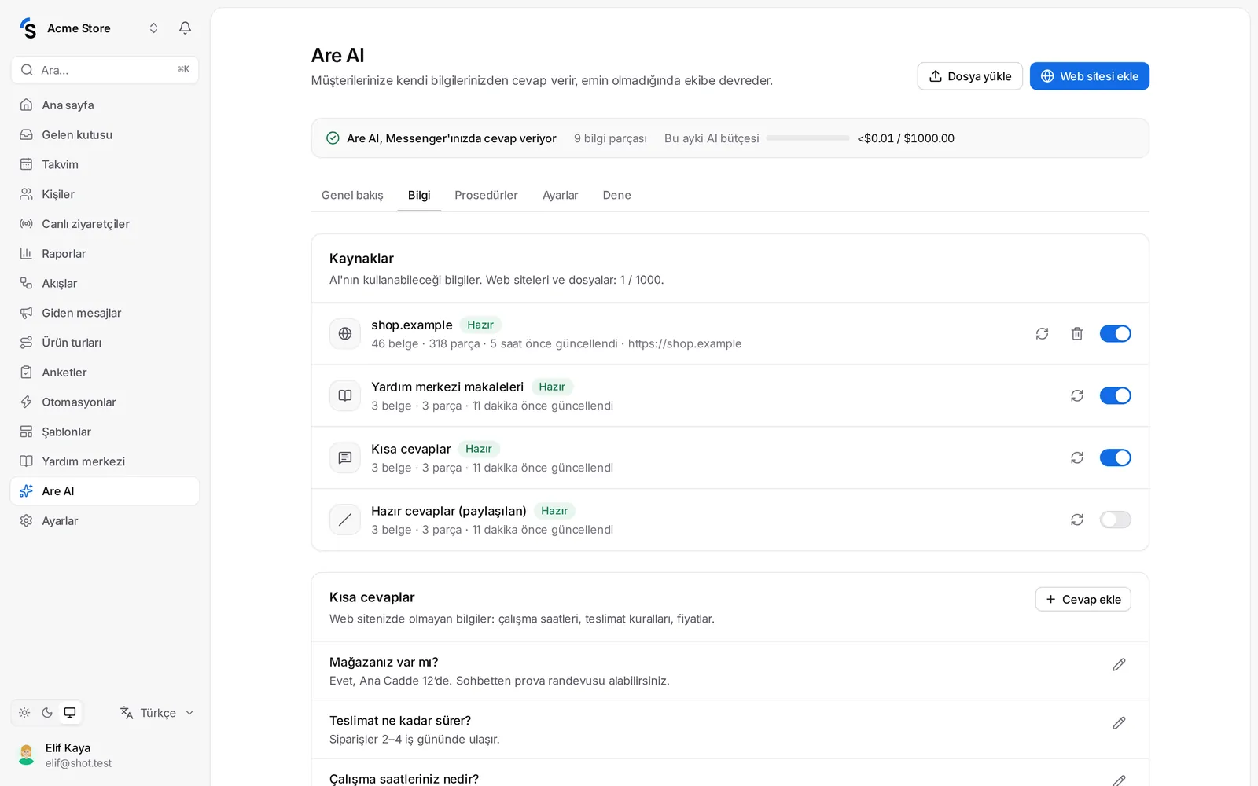1258x786 pixels.
Task: Switch to the Dene tab
Action: pos(616,195)
